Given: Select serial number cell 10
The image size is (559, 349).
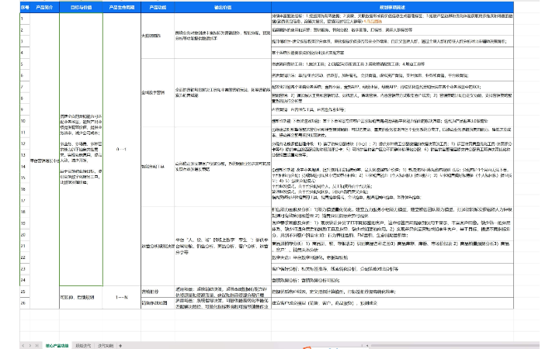Looking at the screenshot, I should (x=25, y=121).
